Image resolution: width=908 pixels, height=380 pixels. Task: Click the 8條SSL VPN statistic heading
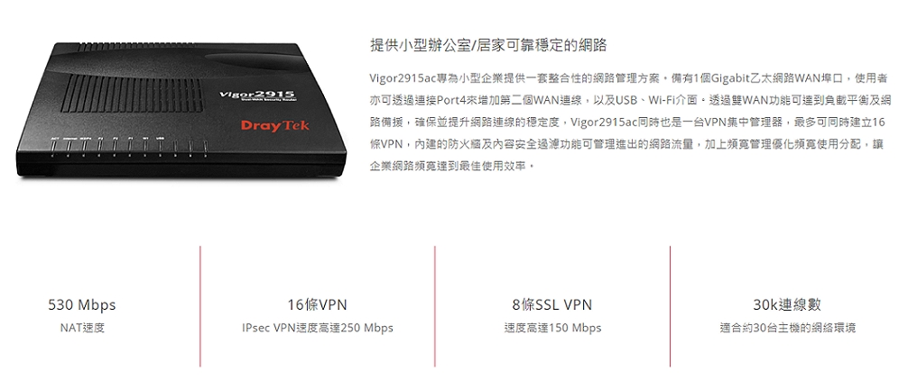click(551, 305)
